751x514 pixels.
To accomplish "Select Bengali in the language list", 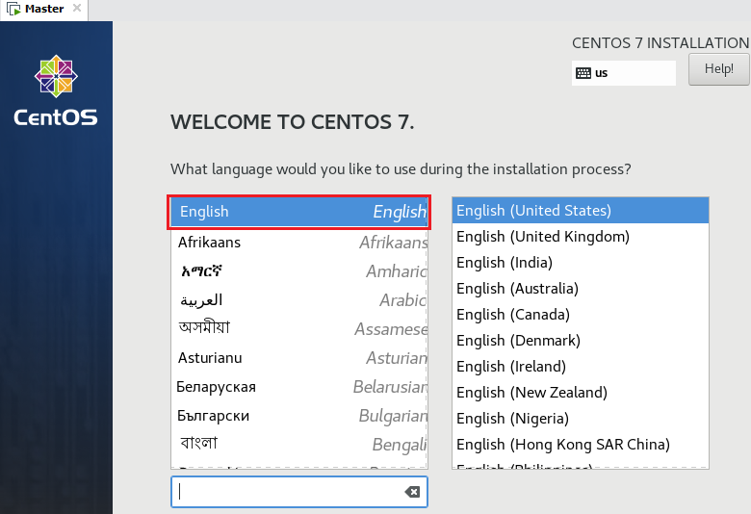I will pos(298,445).
